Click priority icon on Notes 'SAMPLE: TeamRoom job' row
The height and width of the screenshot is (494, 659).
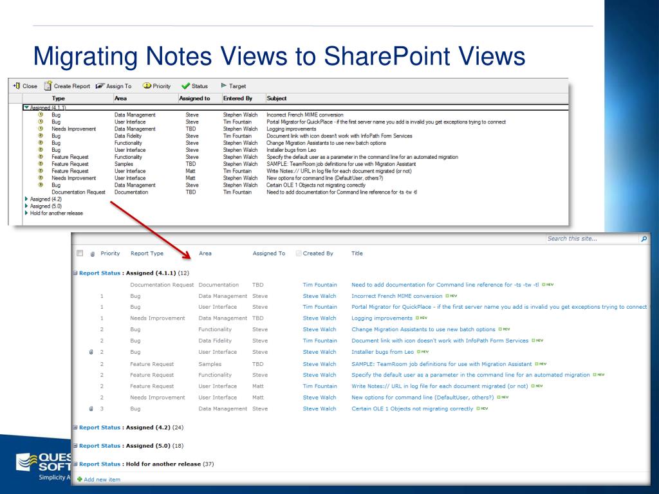click(x=41, y=164)
